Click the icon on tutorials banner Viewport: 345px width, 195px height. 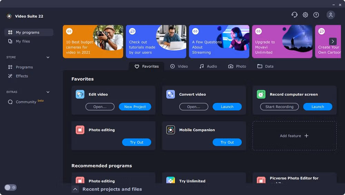pyautogui.click(x=132, y=31)
